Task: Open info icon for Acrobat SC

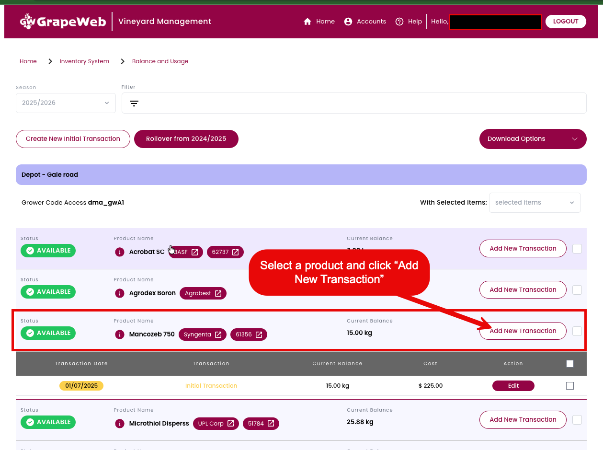Action: point(120,252)
